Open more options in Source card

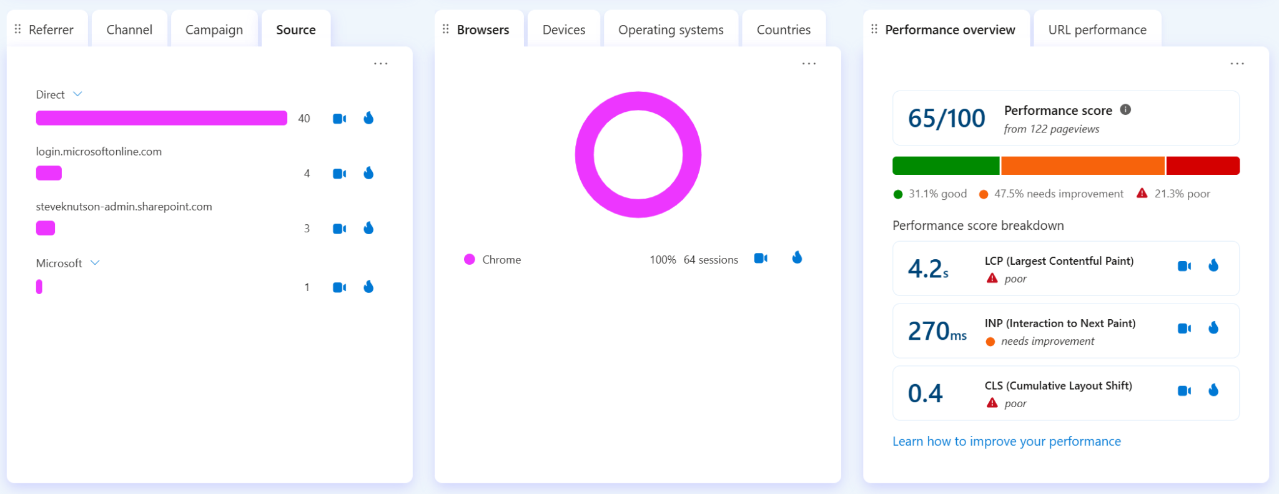(381, 64)
